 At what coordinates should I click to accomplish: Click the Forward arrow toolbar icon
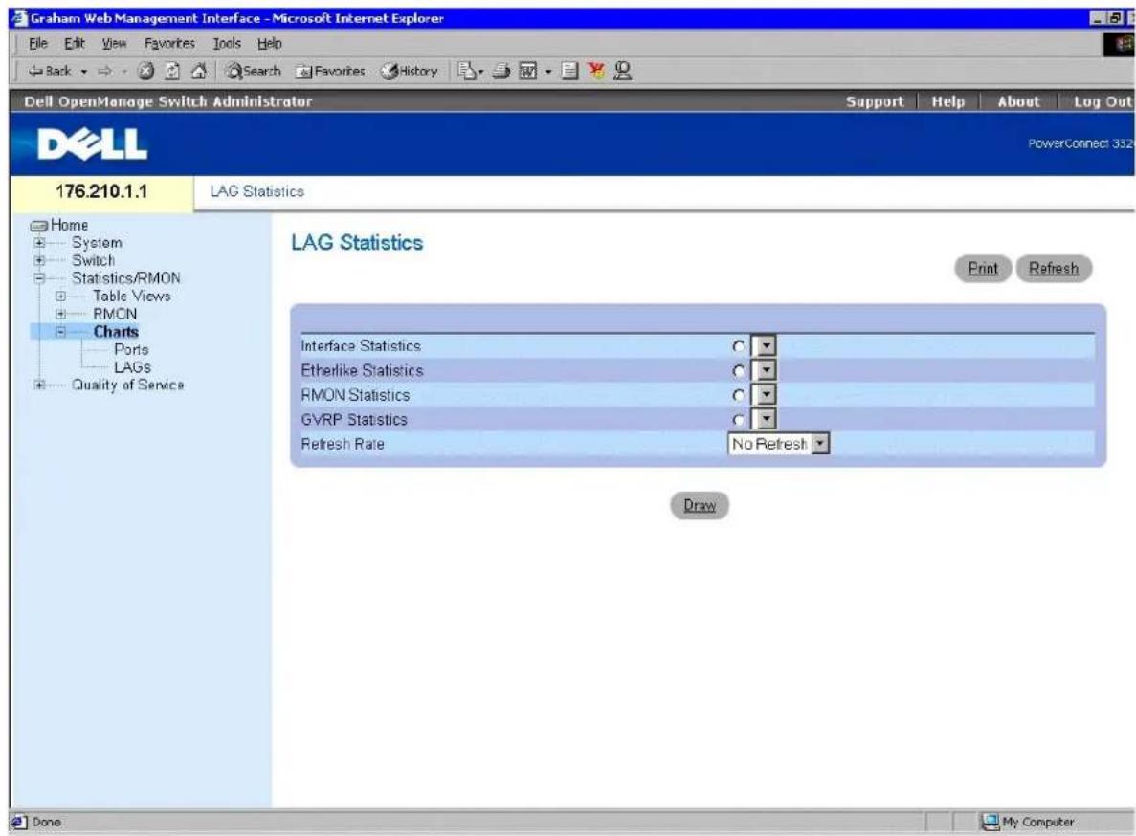coord(105,71)
